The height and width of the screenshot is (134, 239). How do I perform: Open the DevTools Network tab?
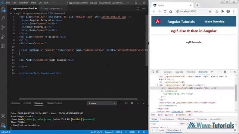[191, 72]
